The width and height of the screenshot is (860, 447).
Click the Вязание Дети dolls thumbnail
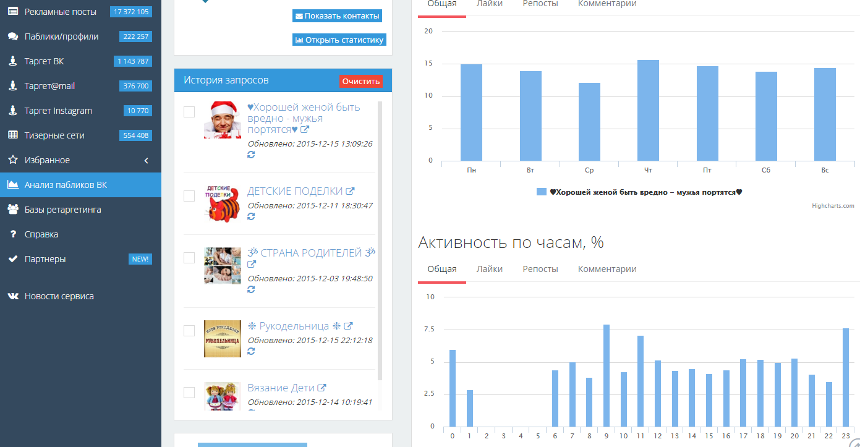223,396
